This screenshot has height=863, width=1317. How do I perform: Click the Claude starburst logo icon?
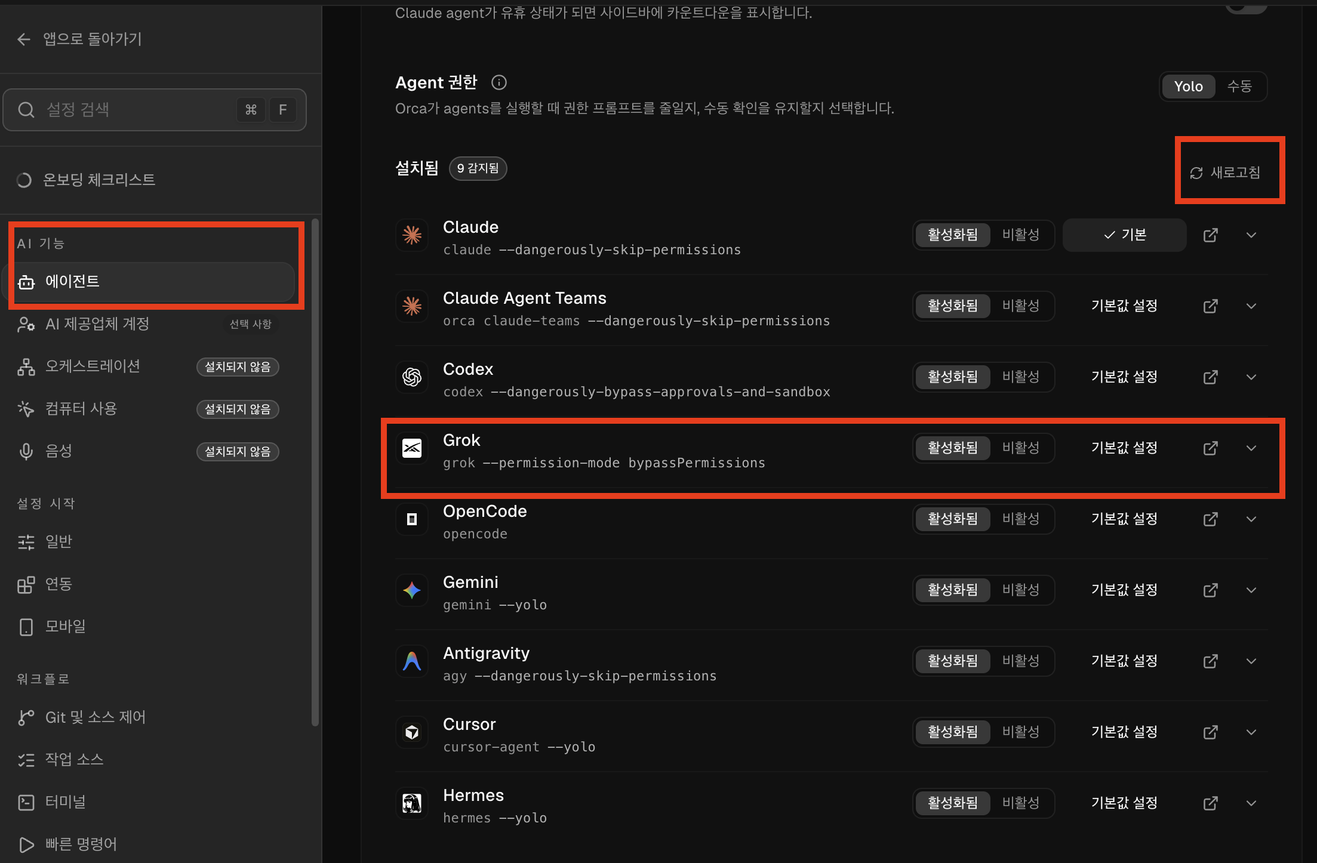pyautogui.click(x=412, y=235)
